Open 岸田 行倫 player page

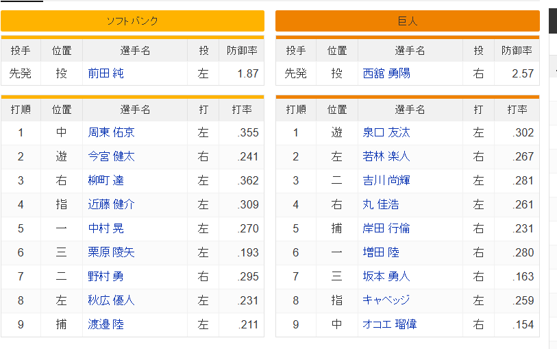click(x=386, y=228)
